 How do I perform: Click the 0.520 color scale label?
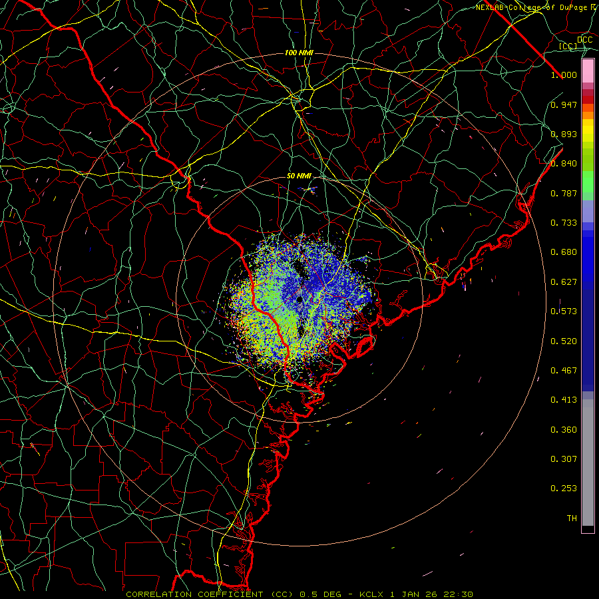click(x=564, y=341)
